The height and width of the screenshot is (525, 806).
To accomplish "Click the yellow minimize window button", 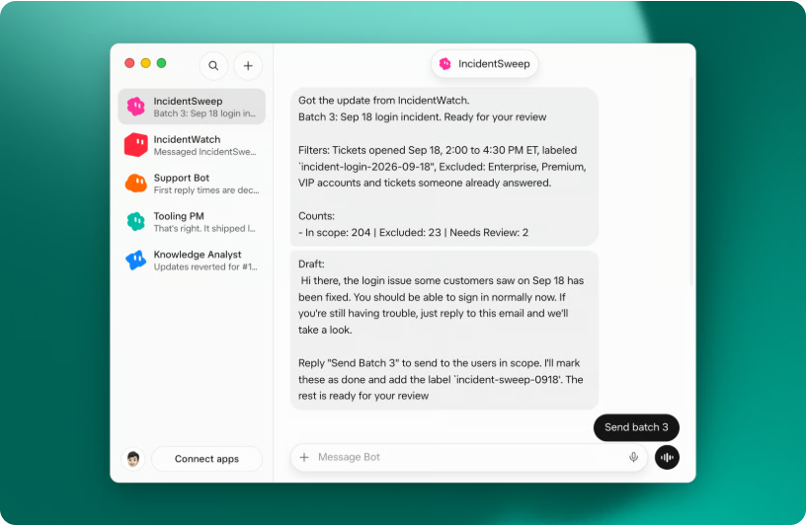I will click(x=145, y=63).
